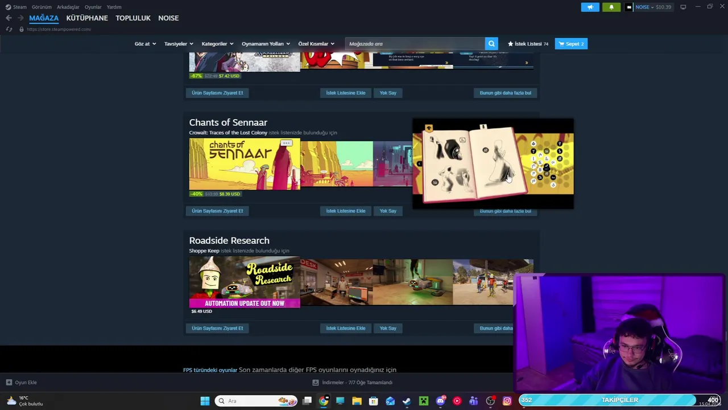Viewport: 728px width, 410px height.
Task: Open the weather widget showing 16°C
Action: click(26, 401)
